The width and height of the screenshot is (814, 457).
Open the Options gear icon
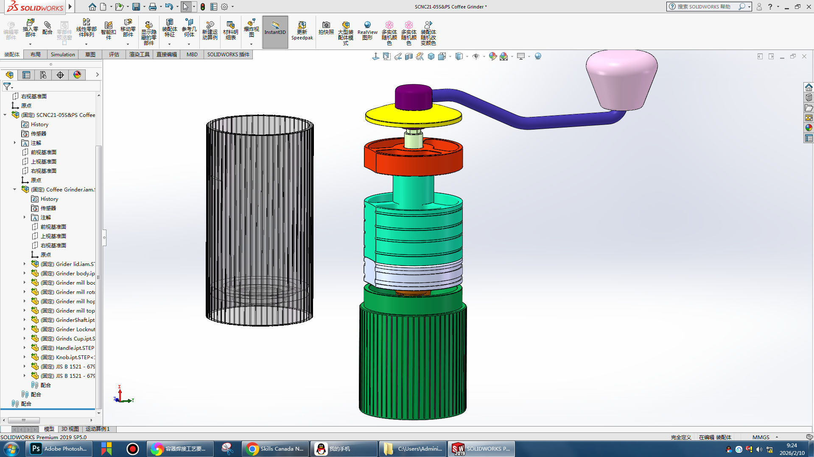(x=224, y=7)
